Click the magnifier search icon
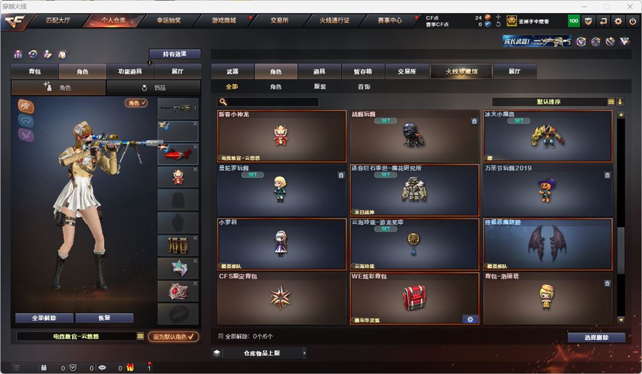 (x=223, y=101)
